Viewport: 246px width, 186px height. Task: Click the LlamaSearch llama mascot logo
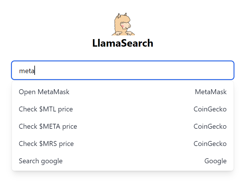123,24
